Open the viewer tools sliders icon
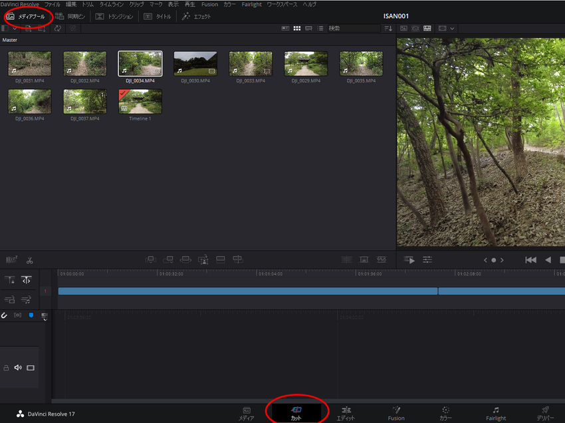Viewport: 565px width, 423px height. point(427,260)
